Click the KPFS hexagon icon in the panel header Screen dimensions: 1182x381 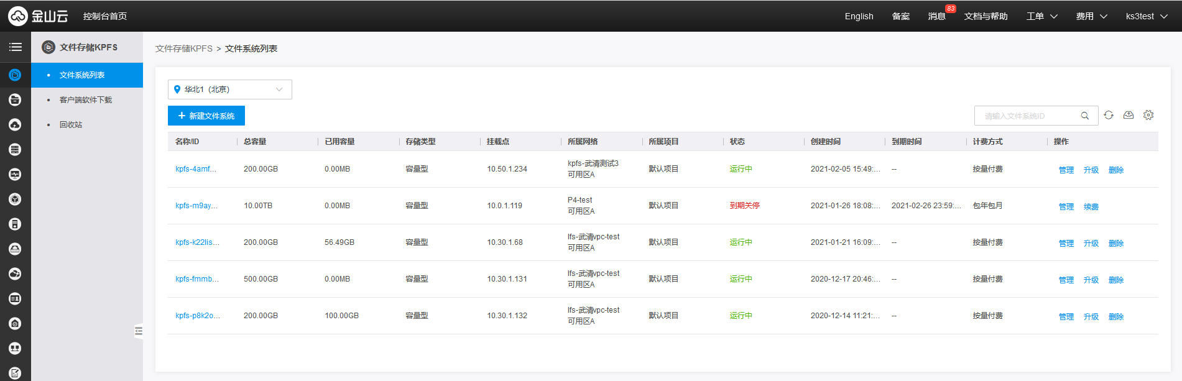click(x=48, y=47)
